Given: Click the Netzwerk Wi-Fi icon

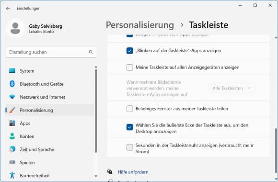Looking at the screenshot, I should 12,97.
